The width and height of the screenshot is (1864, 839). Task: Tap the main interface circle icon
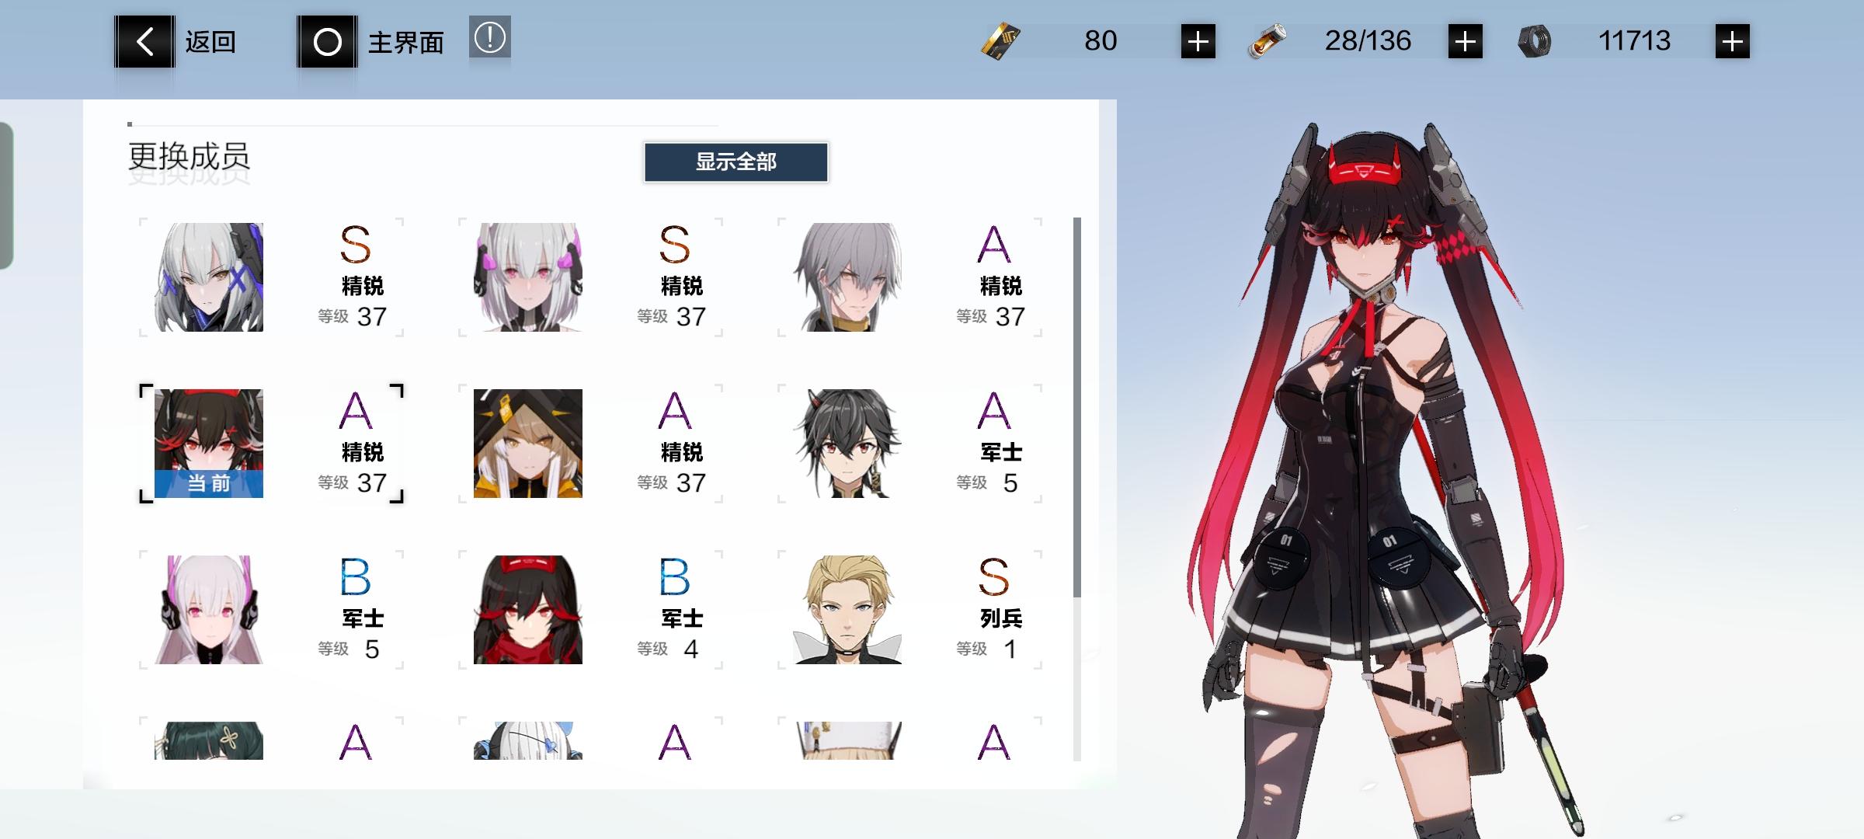point(327,41)
